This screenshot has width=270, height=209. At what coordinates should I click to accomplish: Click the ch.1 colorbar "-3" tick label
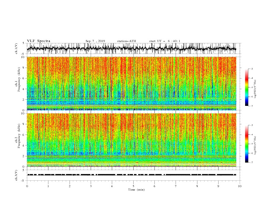(252, 69)
